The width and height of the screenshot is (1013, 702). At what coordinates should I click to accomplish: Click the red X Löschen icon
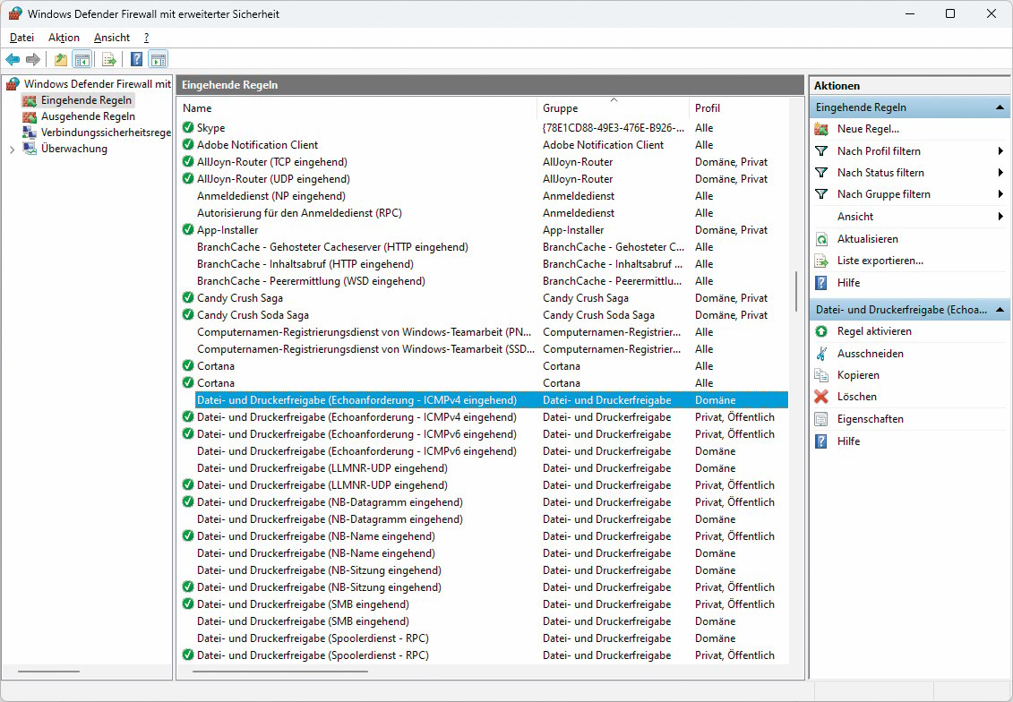point(821,397)
